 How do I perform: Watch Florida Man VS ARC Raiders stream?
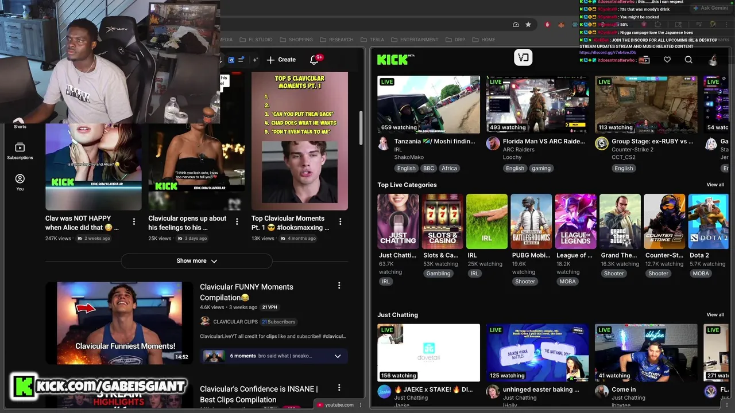(x=537, y=104)
